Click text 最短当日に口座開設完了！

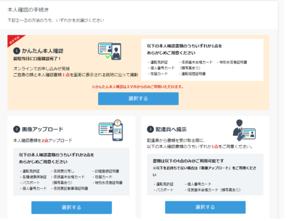pos(37,59)
